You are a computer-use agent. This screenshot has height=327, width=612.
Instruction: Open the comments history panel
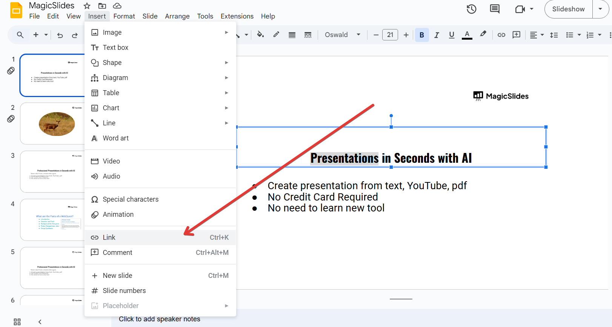[495, 9]
